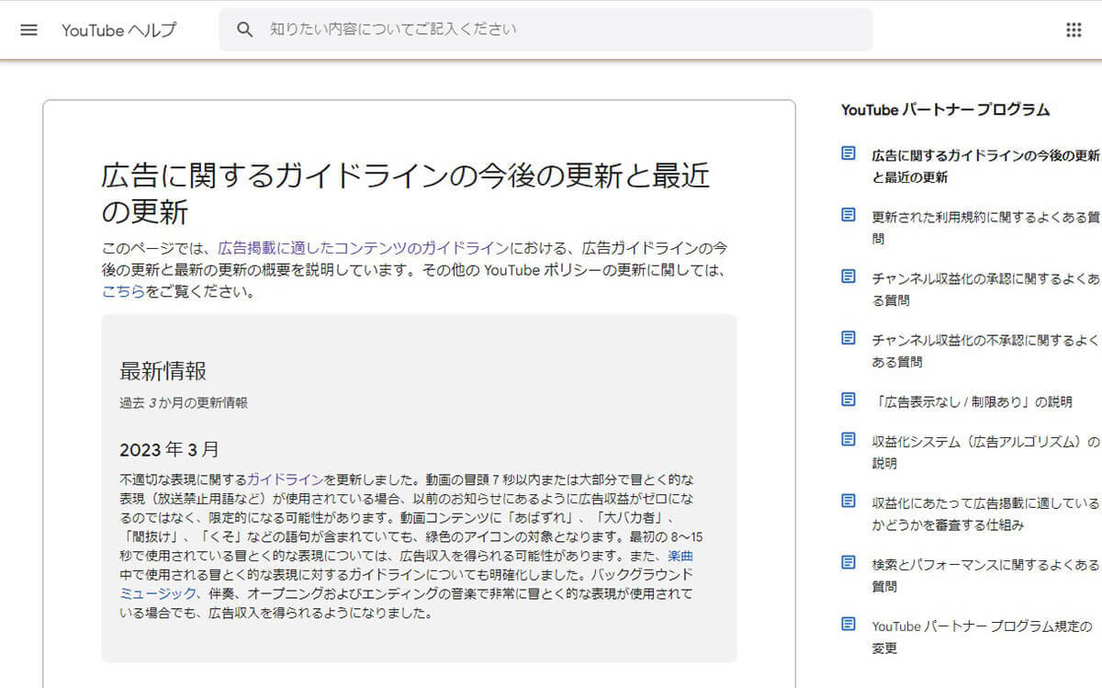Click the 過去 3 か月の更新情報 subtitle
The image size is (1102, 688).
[183, 402]
